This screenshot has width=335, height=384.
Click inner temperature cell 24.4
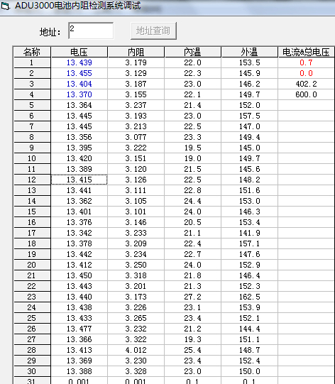193,201
